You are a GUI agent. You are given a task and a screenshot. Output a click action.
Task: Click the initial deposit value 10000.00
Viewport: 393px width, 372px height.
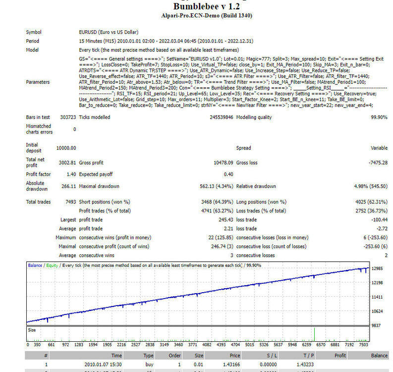pos(66,148)
